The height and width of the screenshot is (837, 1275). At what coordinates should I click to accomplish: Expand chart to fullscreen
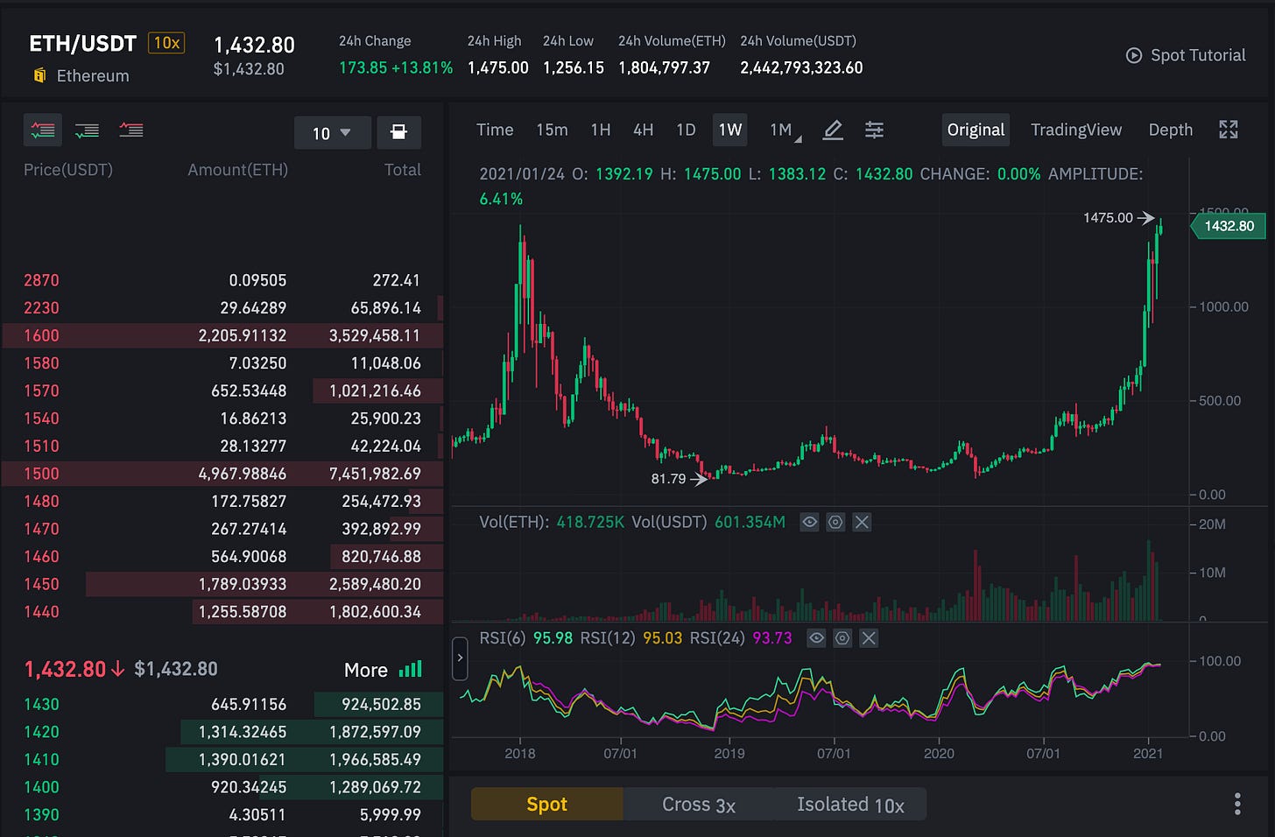point(1228,130)
